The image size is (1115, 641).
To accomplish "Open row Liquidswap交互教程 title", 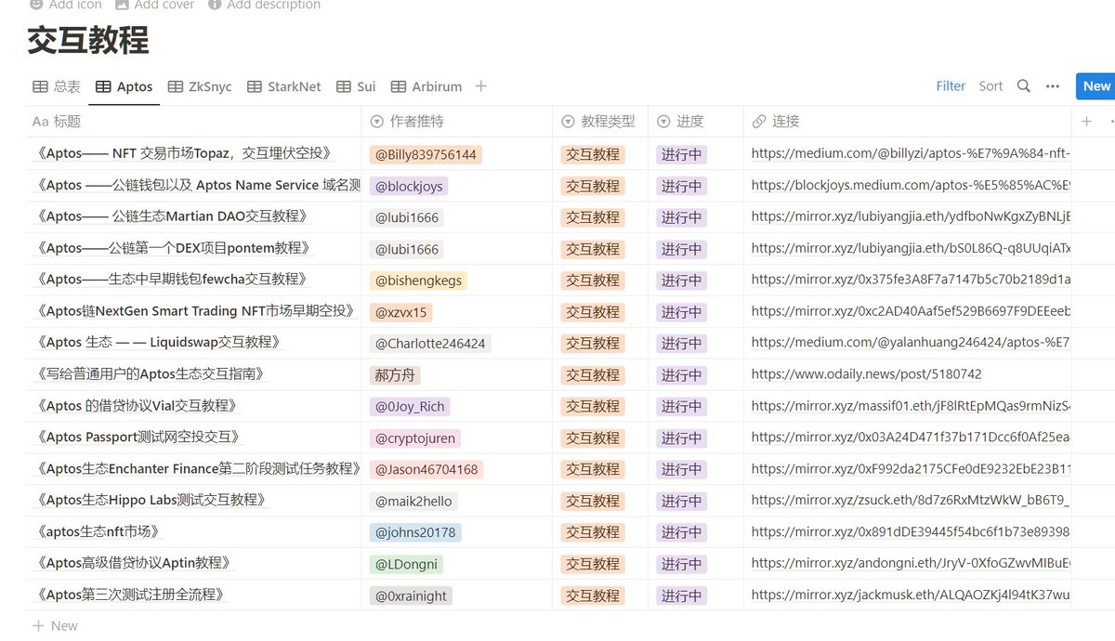I will click(158, 342).
